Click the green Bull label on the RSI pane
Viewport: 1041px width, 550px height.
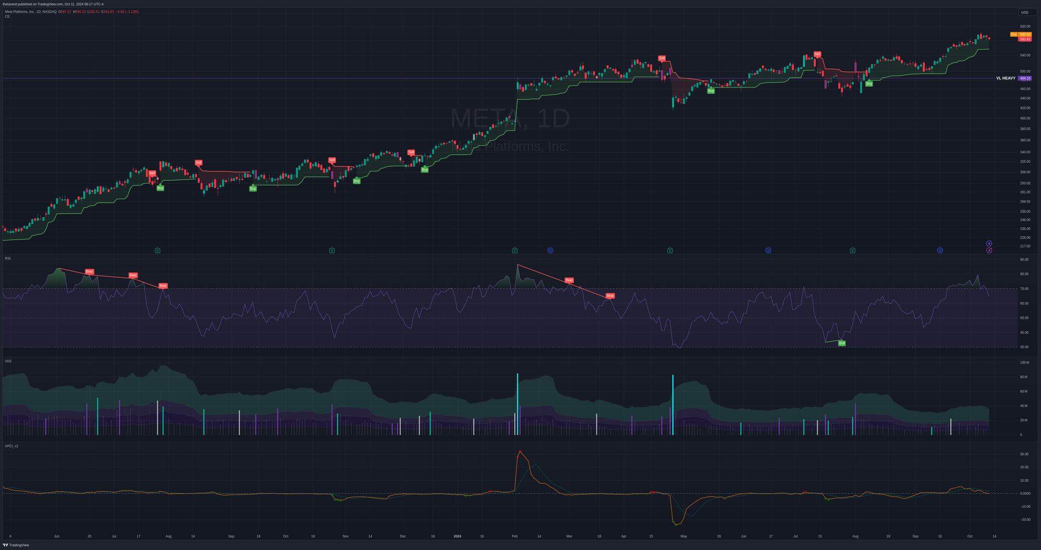click(x=842, y=343)
